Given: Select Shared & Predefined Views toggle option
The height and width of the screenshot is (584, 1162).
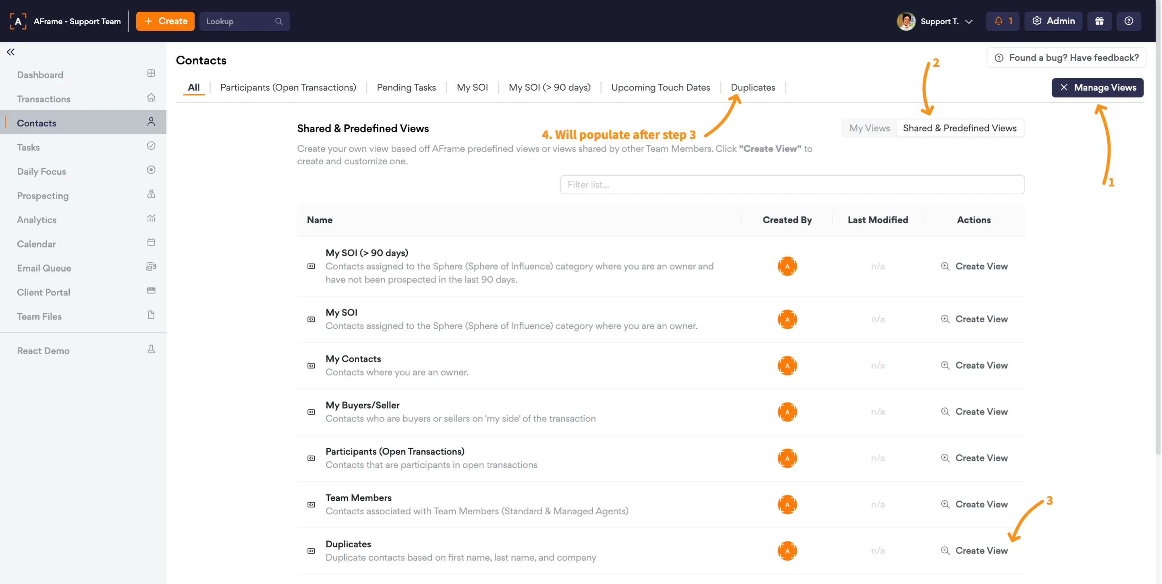Looking at the screenshot, I should (959, 128).
